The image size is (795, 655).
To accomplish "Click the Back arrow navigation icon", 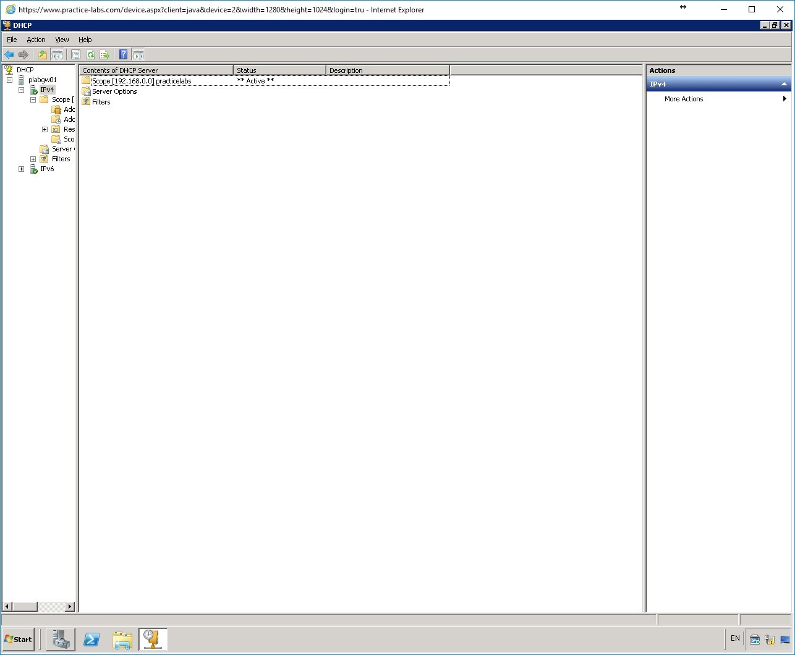I will coord(9,54).
